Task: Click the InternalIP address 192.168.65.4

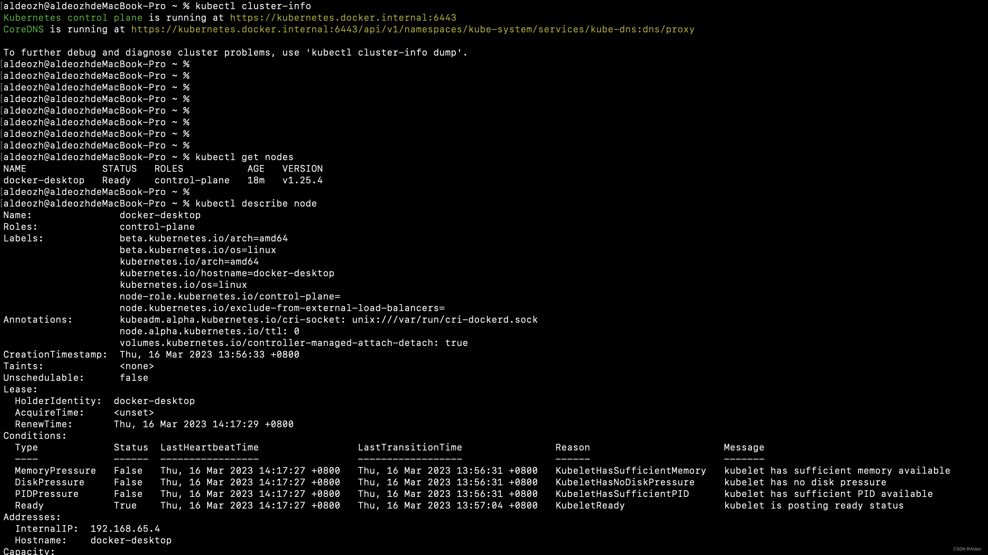Action: coord(125,529)
